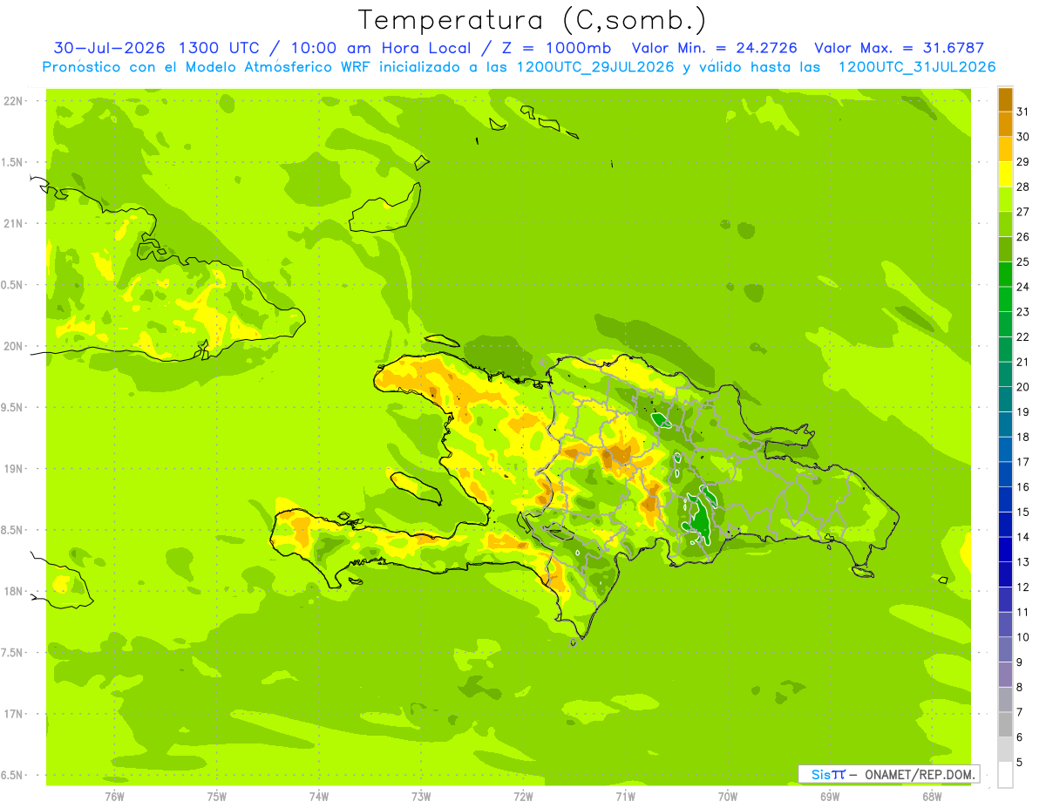1046x808 pixels.
Task: Click the longitude label "70W"
Action: click(728, 797)
